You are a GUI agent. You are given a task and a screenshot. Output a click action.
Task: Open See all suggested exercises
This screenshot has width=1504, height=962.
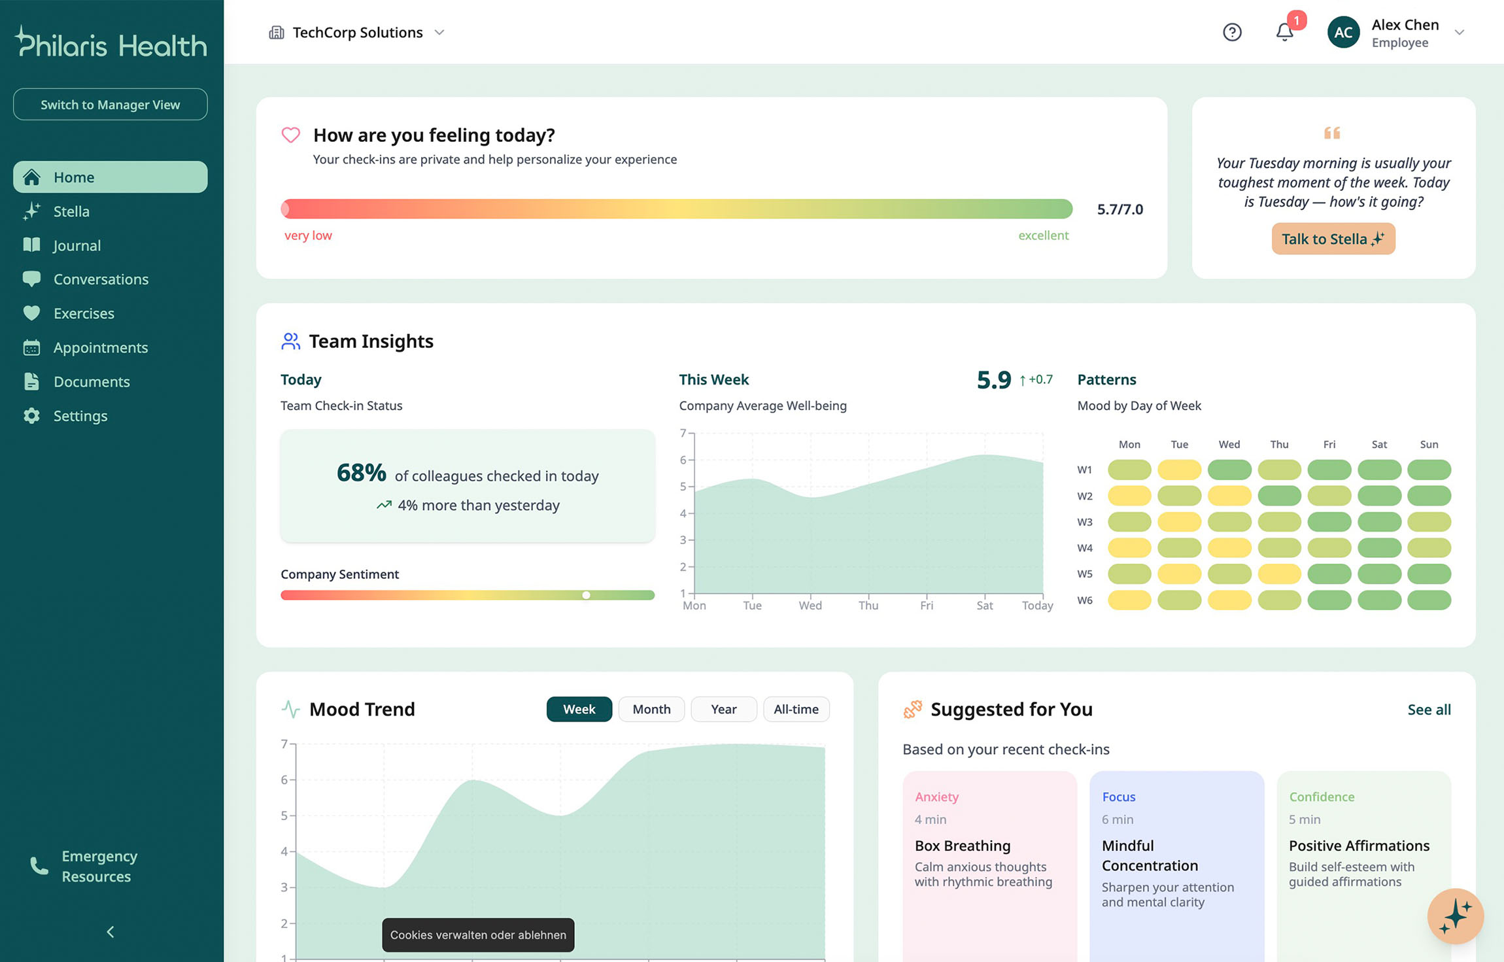click(1429, 709)
